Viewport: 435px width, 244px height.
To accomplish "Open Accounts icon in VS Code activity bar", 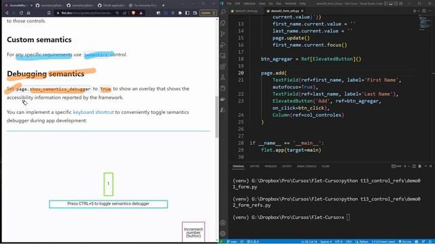I will pyautogui.click(x=223, y=223).
